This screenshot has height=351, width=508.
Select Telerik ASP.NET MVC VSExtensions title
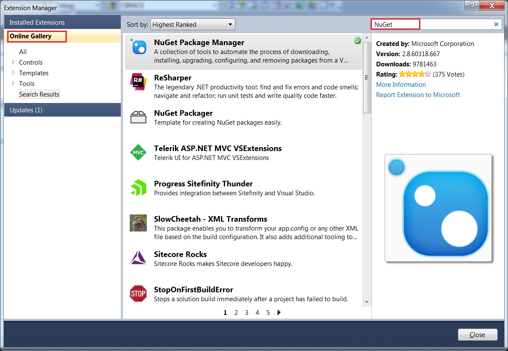[218, 148]
